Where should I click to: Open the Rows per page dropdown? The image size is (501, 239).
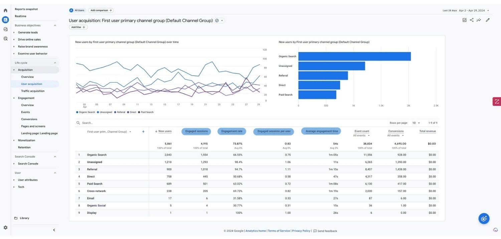(x=416, y=123)
